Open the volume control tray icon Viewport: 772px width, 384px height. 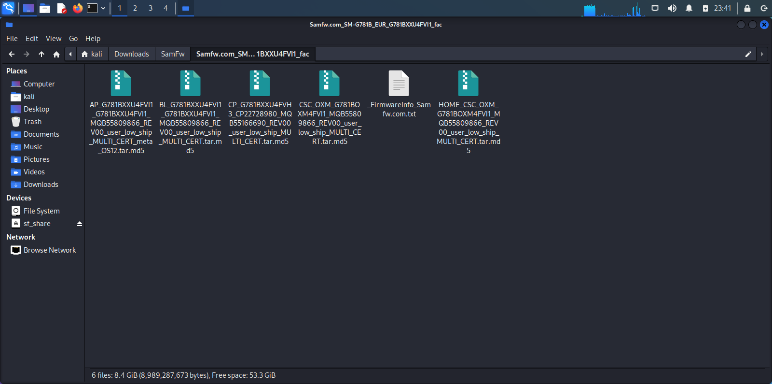[672, 8]
